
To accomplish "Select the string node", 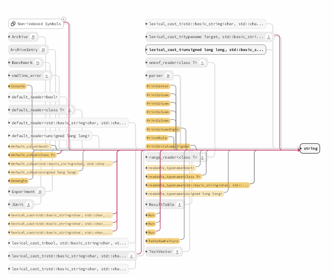I will pyautogui.click(x=310, y=149).
